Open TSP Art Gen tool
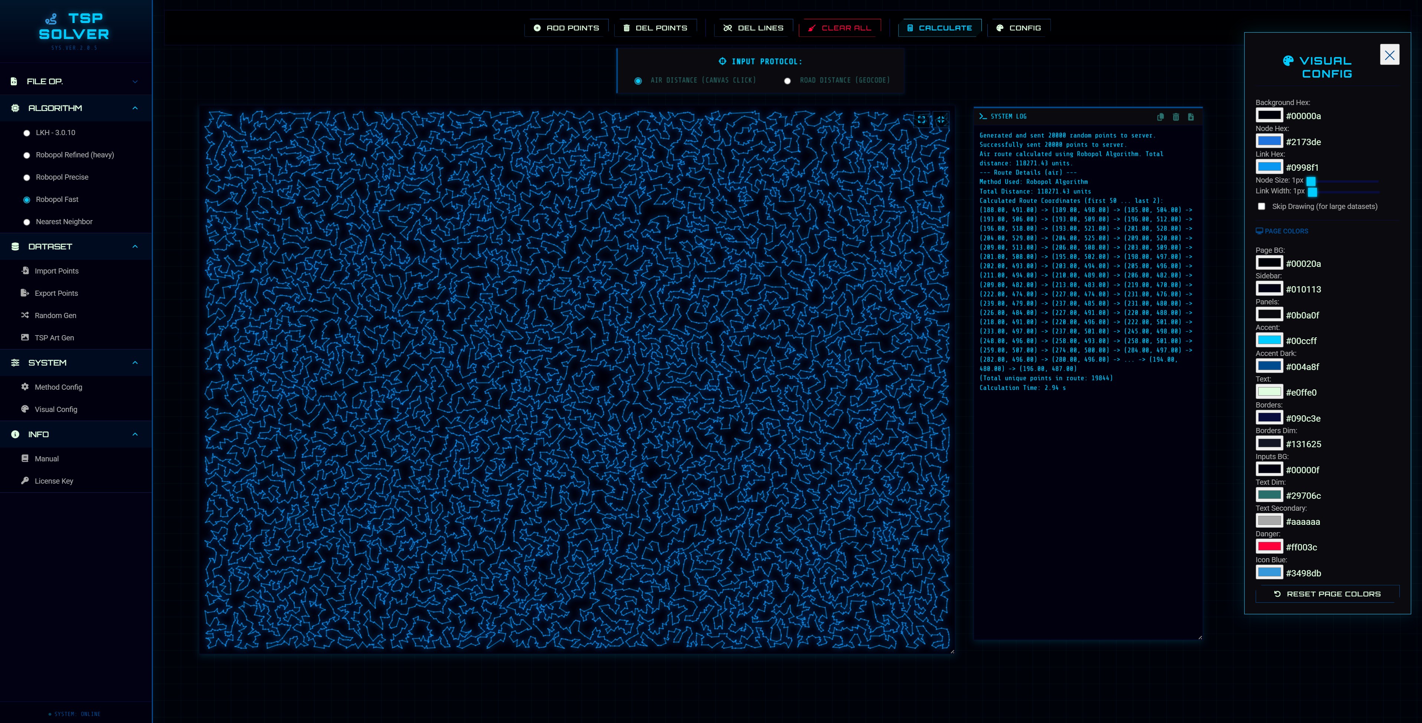The image size is (1422, 723). coord(54,338)
